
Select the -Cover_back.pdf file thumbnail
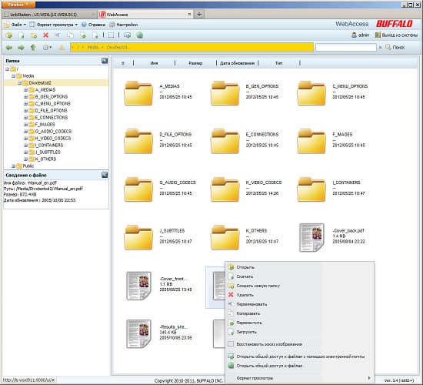[311, 237]
